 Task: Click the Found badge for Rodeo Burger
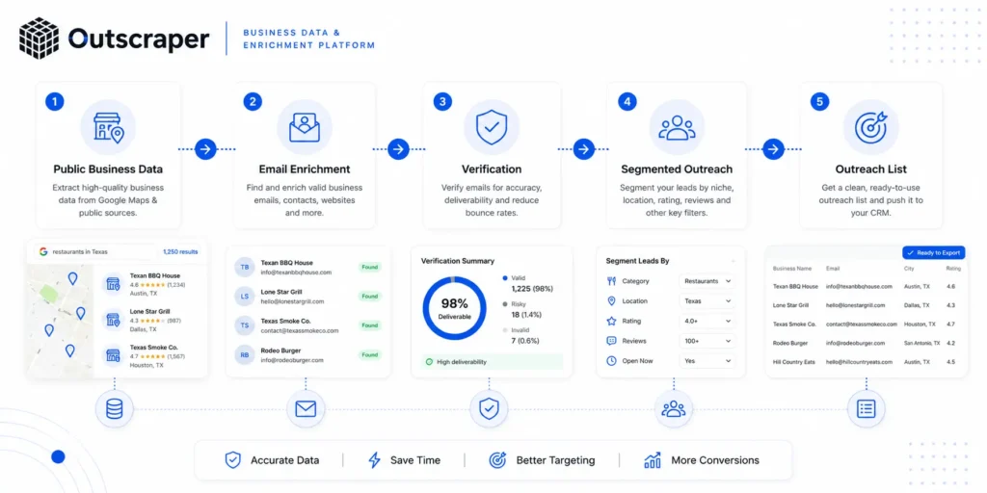(369, 354)
